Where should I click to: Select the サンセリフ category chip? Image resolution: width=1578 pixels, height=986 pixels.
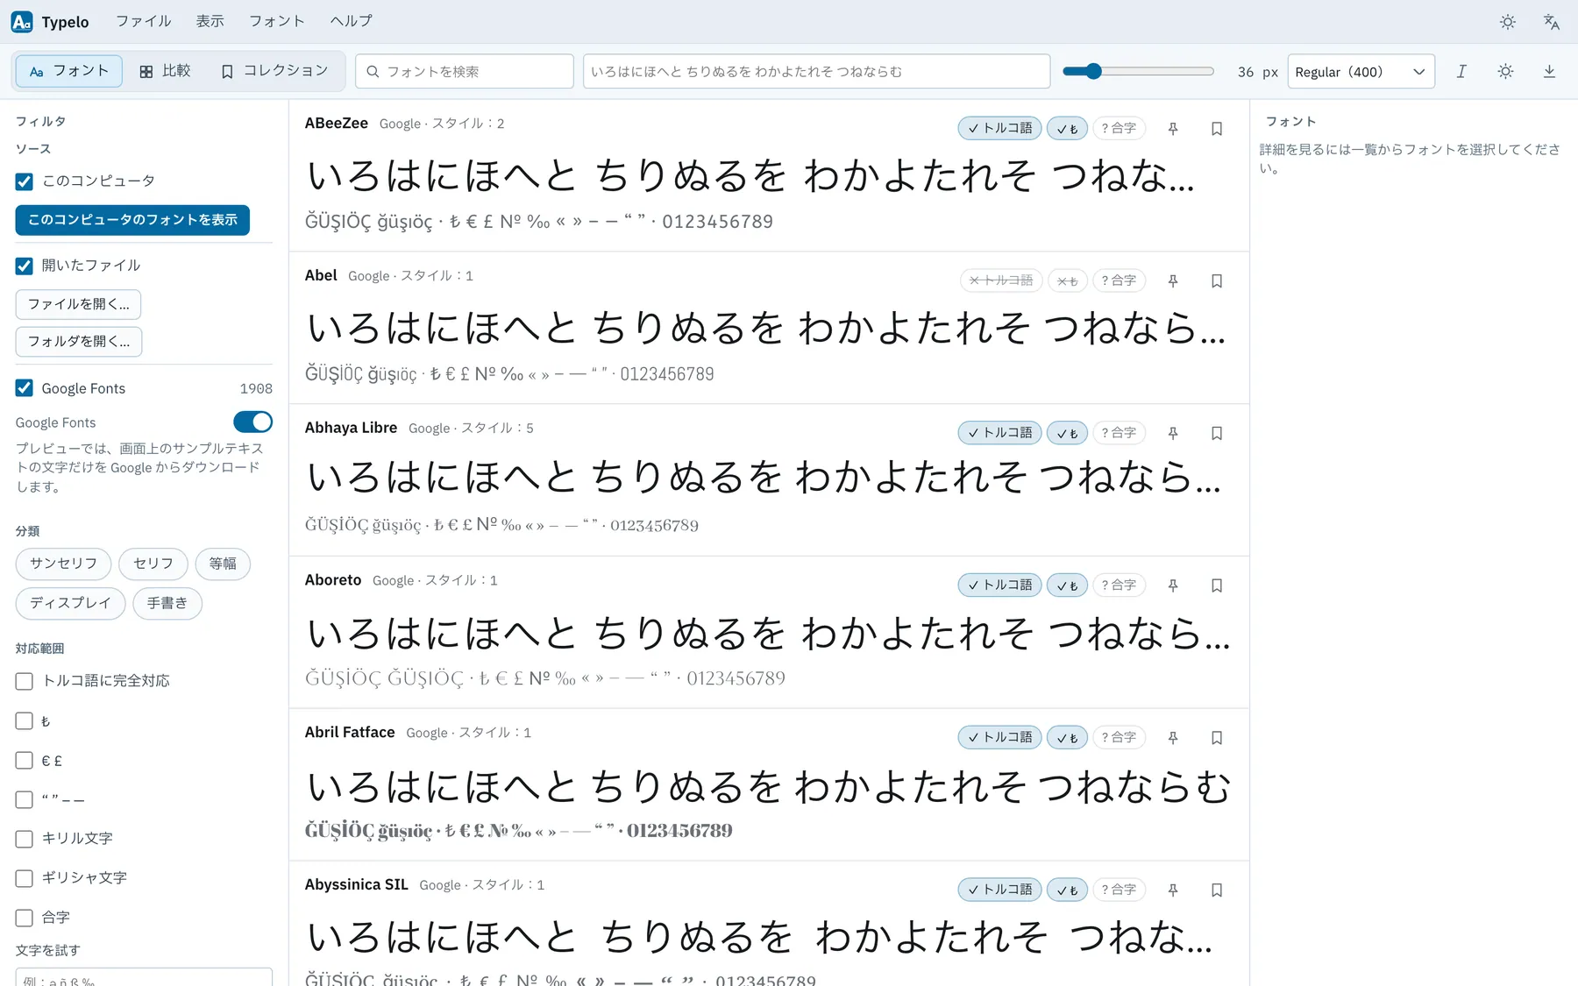[x=63, y=564]
